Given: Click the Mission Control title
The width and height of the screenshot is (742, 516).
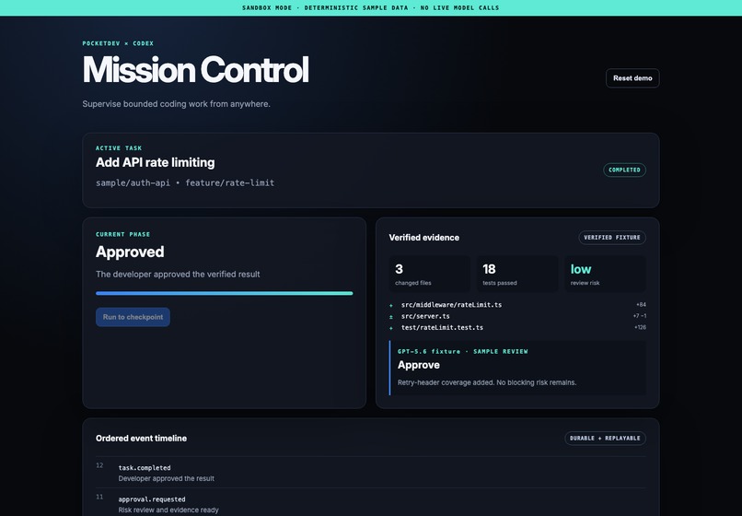Looking at the screenshot, I should [195, 70].
